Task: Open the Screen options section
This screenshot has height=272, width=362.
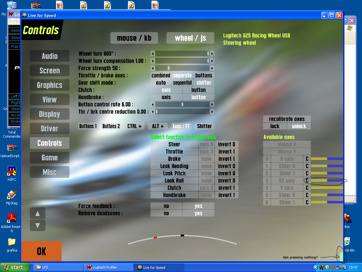Action: 50,71
